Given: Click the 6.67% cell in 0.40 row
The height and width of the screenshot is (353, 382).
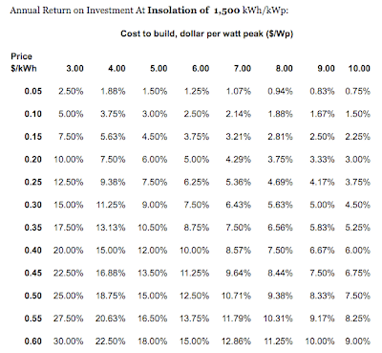Looking at the screenshot, I should tap(322, 251).
